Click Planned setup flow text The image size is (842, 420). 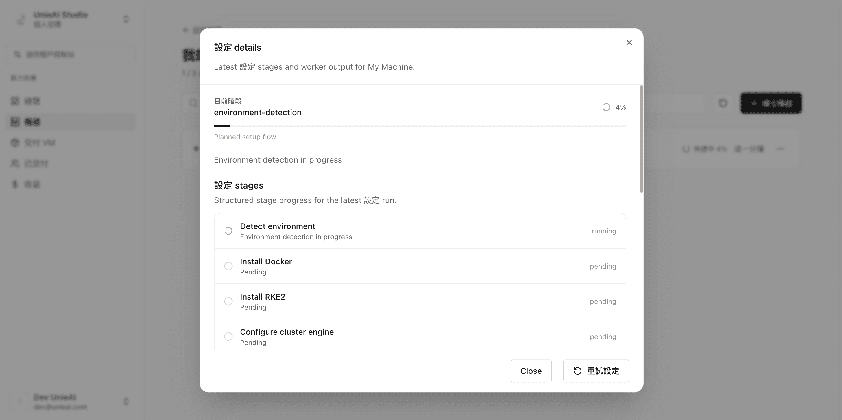245,137
